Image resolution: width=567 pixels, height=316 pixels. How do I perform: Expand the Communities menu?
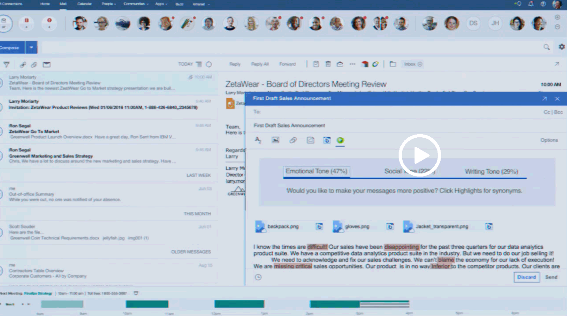pyautogui.click(x=137, y=4)
